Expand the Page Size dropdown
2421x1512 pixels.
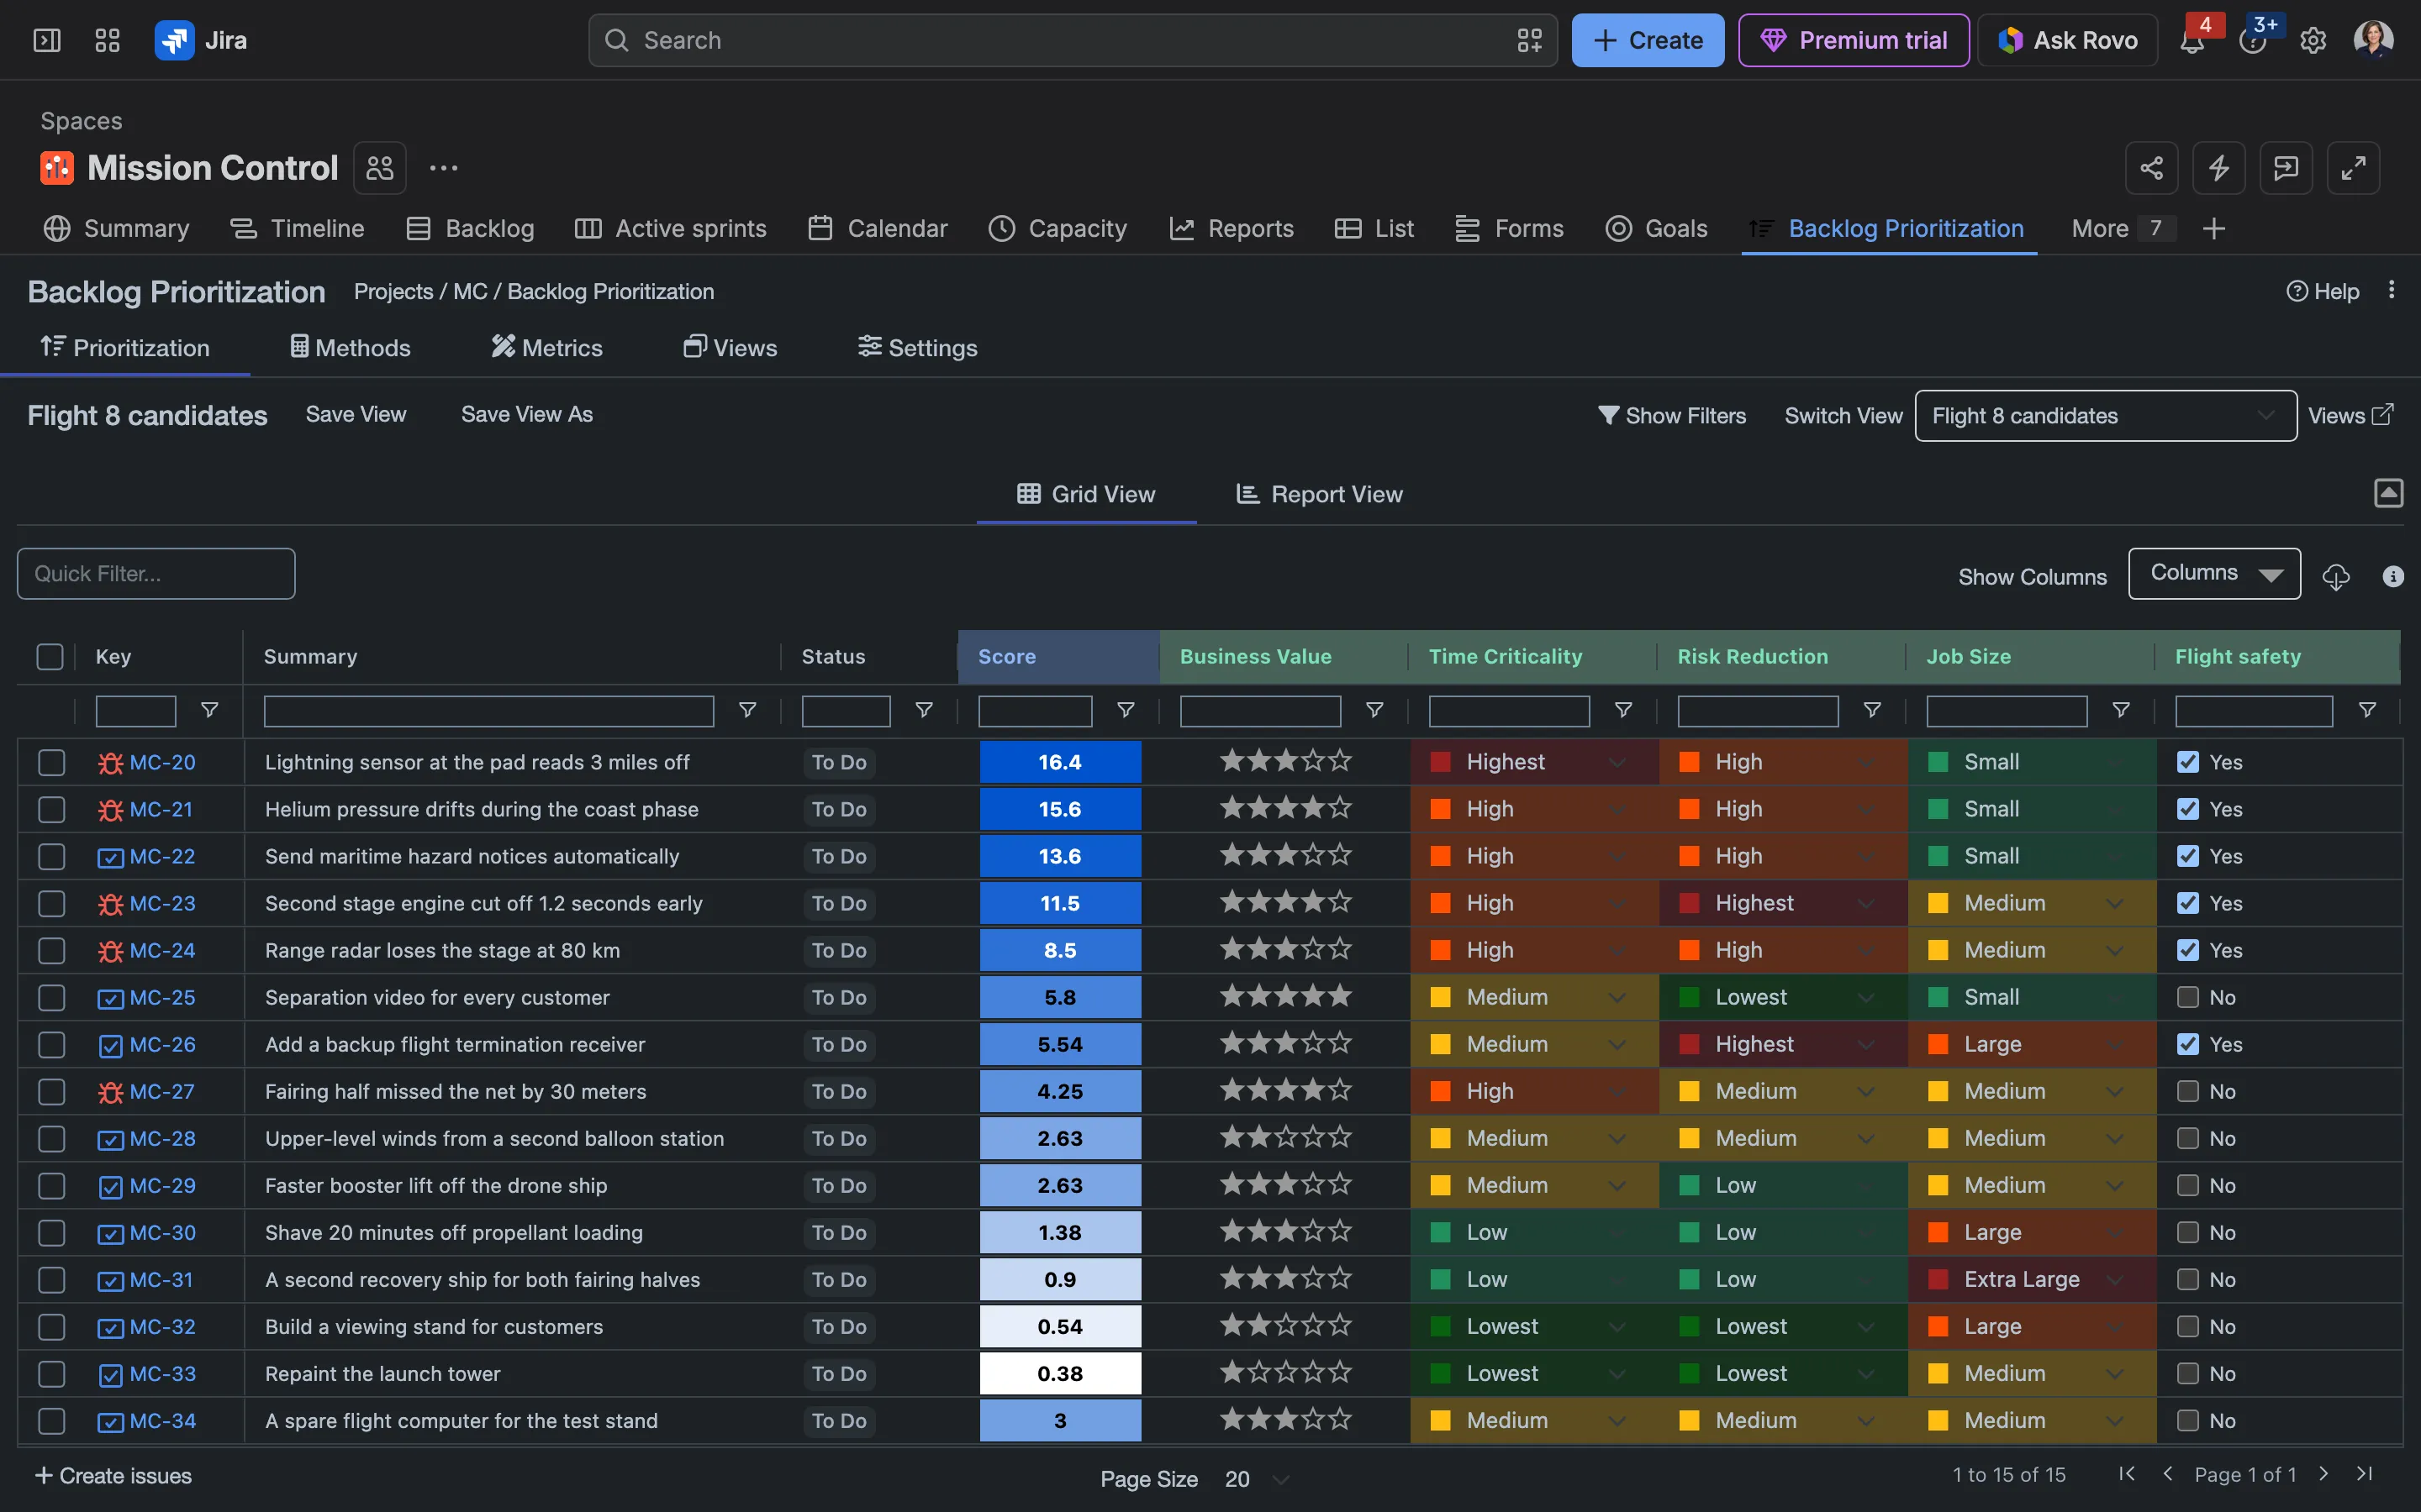pyautogui.click(x=1256, y=1478)
